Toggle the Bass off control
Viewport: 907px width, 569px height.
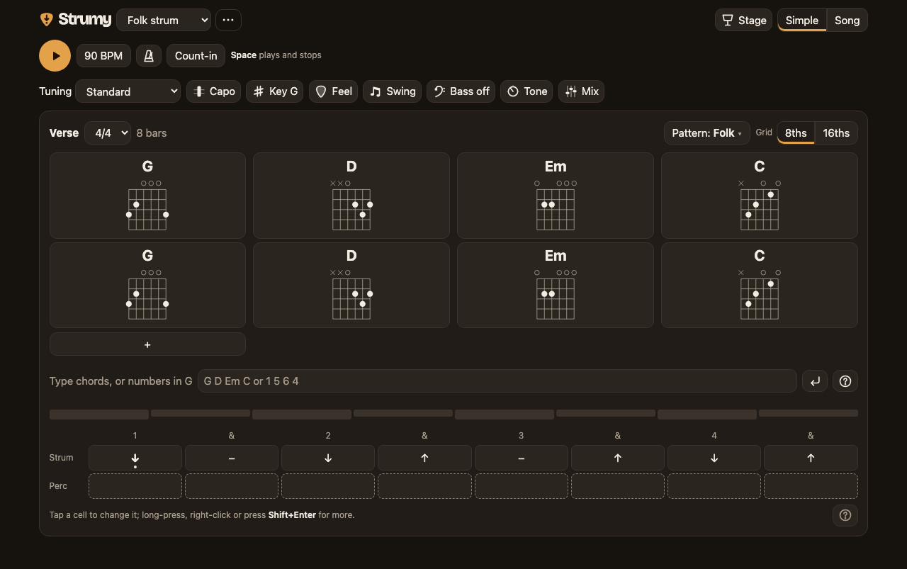point(461,91)
